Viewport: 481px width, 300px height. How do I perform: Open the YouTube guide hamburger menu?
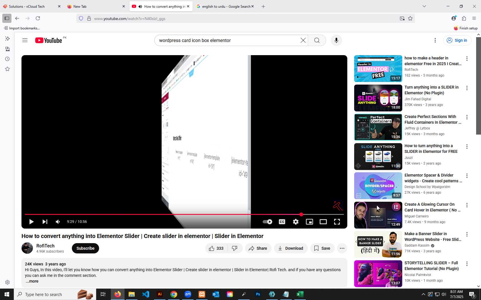coord(25,40)
